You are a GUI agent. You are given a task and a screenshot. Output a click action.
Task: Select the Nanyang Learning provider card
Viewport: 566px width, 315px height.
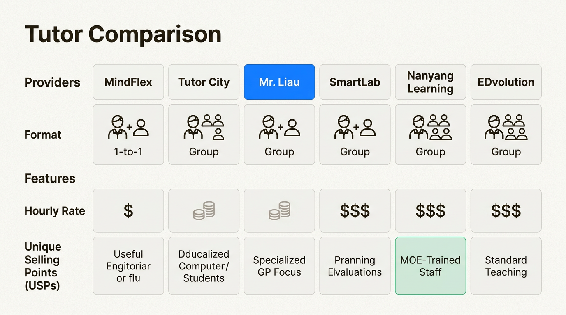point(430,82)
